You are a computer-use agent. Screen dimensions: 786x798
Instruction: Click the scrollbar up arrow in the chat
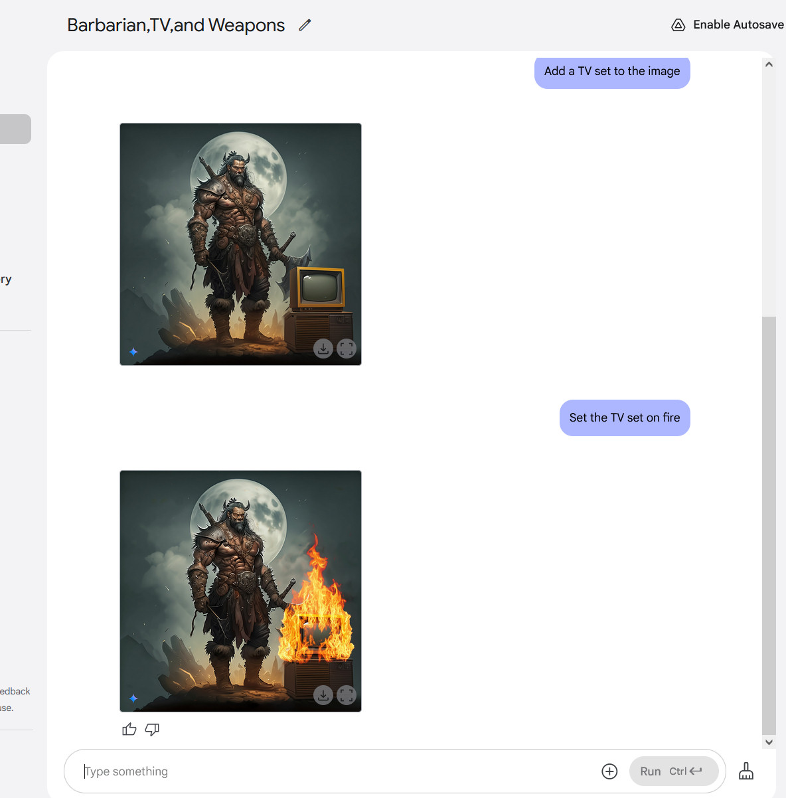(769, 64)
